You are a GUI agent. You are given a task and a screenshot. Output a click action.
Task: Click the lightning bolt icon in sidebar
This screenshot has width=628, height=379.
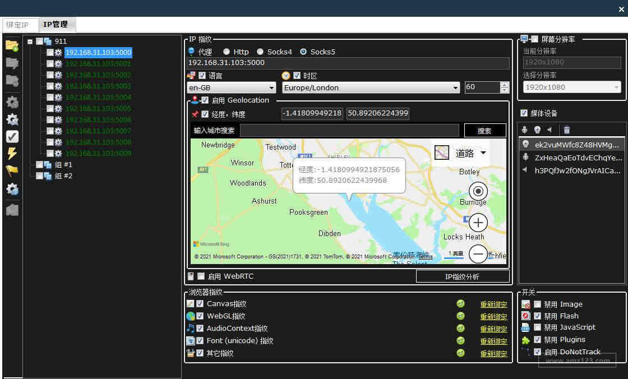click(12, 154)
